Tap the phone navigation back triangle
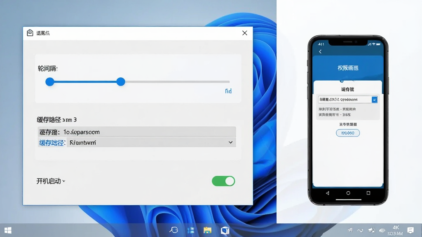 [328, 193]
